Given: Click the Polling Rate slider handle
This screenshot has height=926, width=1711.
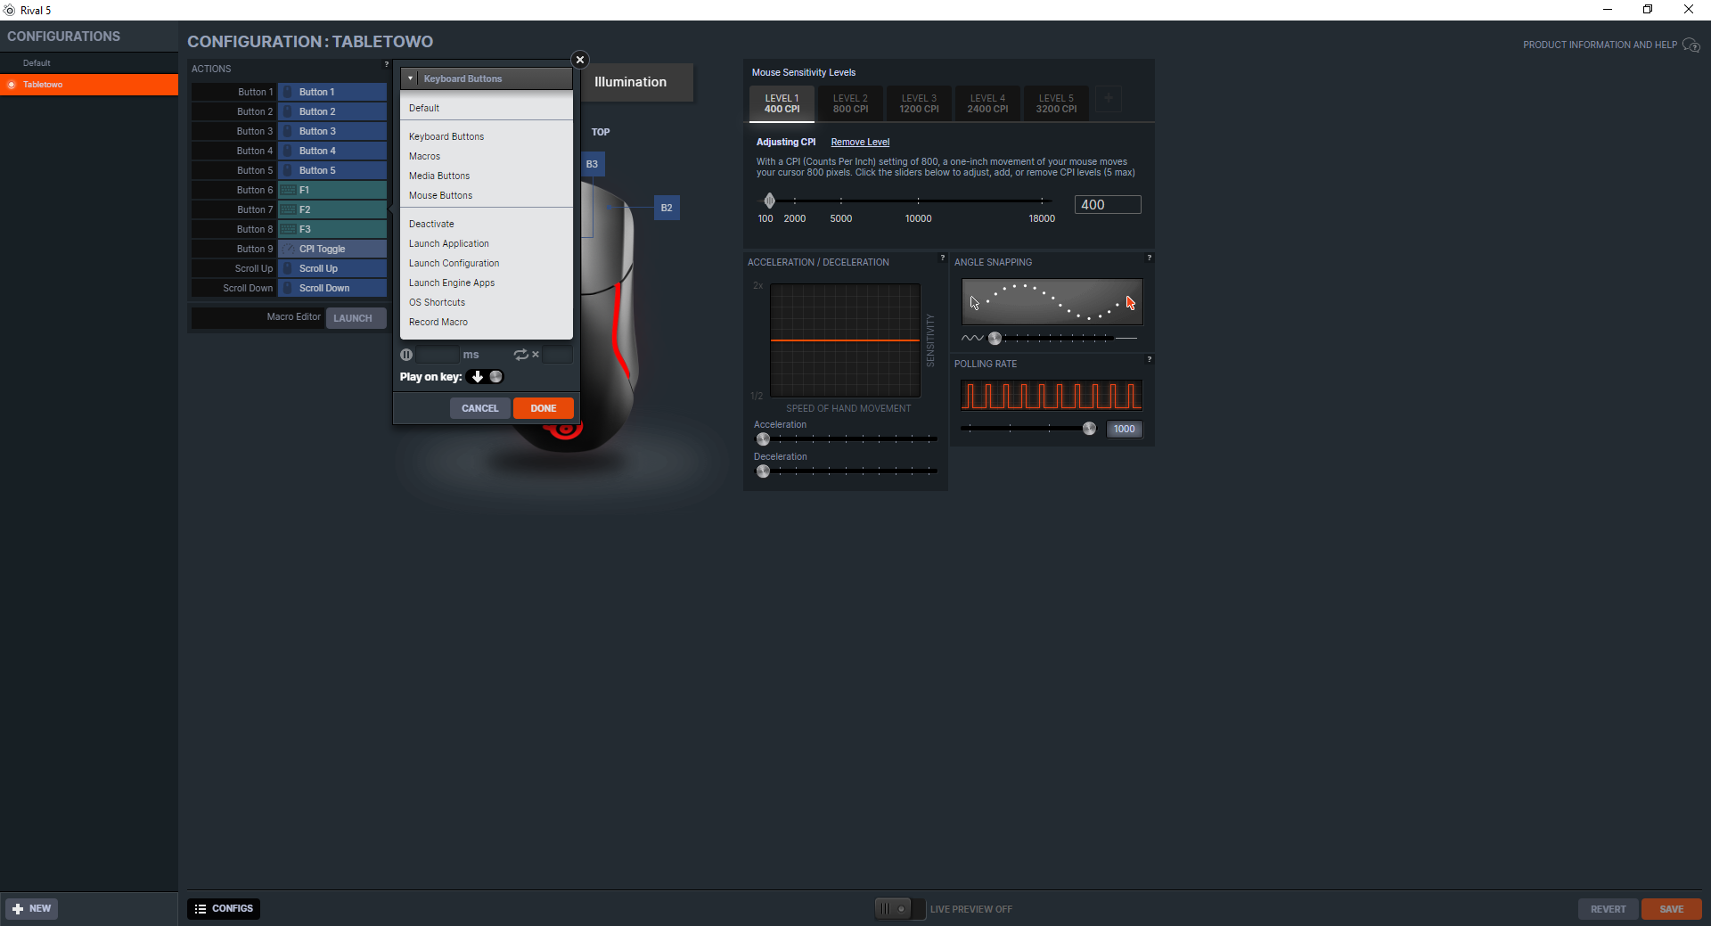Looking at the screenshot, I should click(1089, 429).
